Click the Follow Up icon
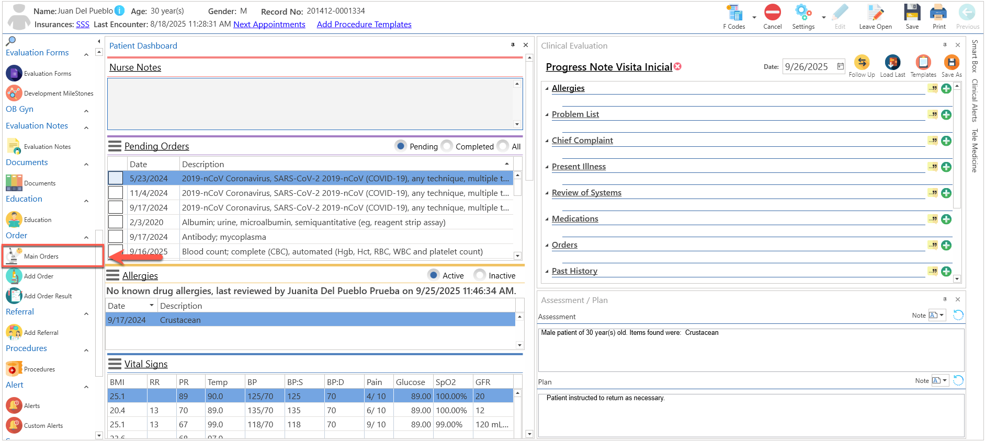This screenshot has width=985, height=443. pyautogui.click(x=862, y=63)
